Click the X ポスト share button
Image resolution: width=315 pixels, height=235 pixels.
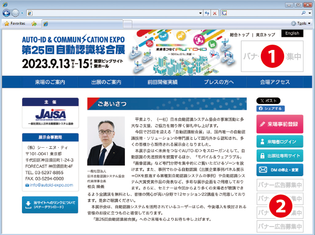click(268, 101)
